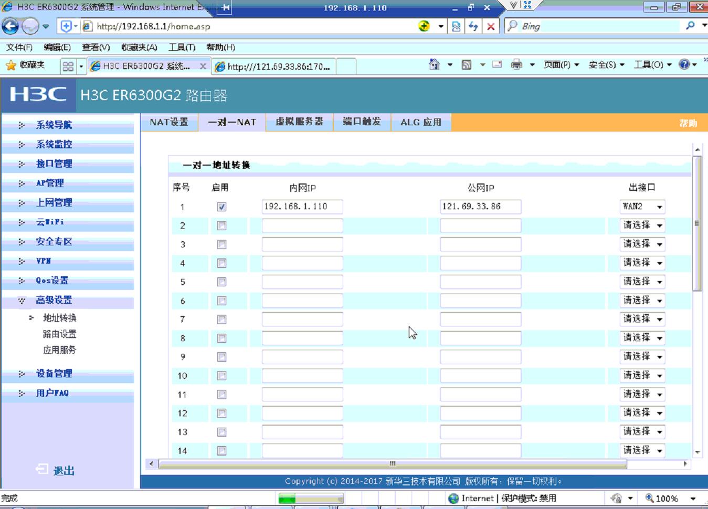Enable the row 4 checkbox

pos(221,263)
